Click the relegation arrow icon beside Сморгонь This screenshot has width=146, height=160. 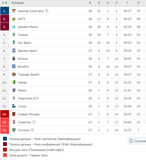34,122
